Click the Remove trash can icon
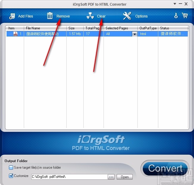This screenshot has width=194, height=185. coord(50,16)
